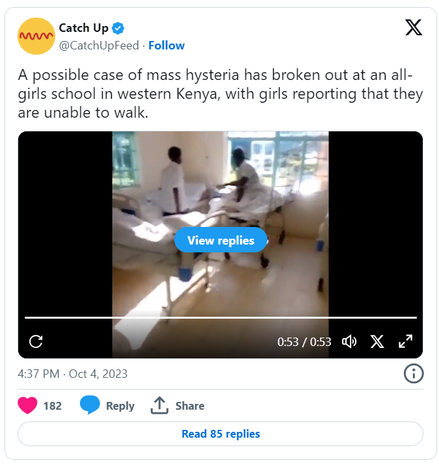
Task: Replay the video with the circular arrow
Action: coord(36,341)
